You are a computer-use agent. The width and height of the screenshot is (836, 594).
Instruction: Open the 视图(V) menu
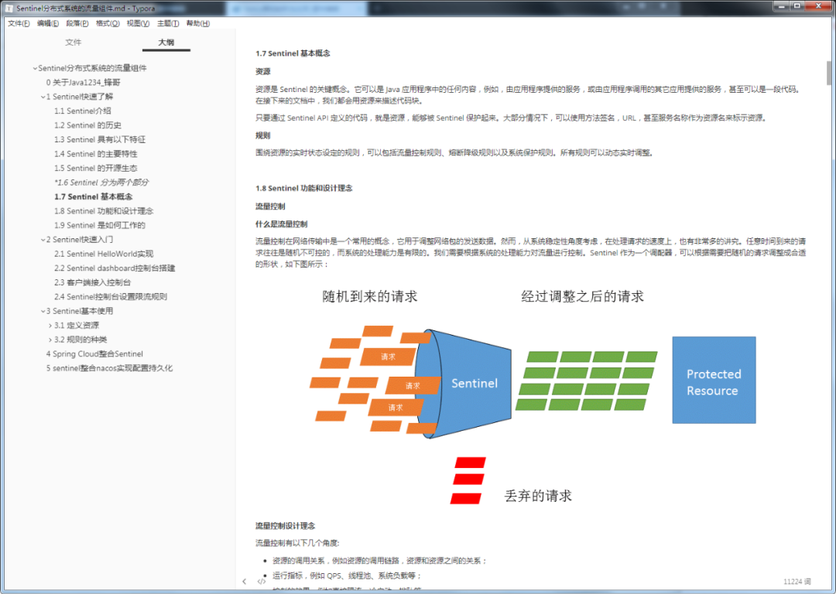click(138, 23)
